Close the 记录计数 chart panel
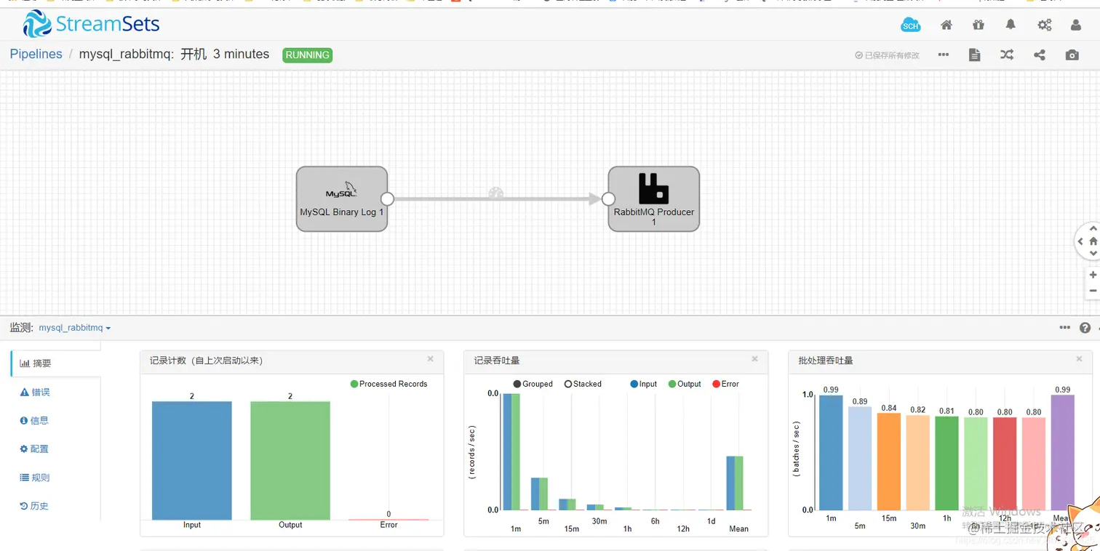1100x551 pixels. point(430,359)
